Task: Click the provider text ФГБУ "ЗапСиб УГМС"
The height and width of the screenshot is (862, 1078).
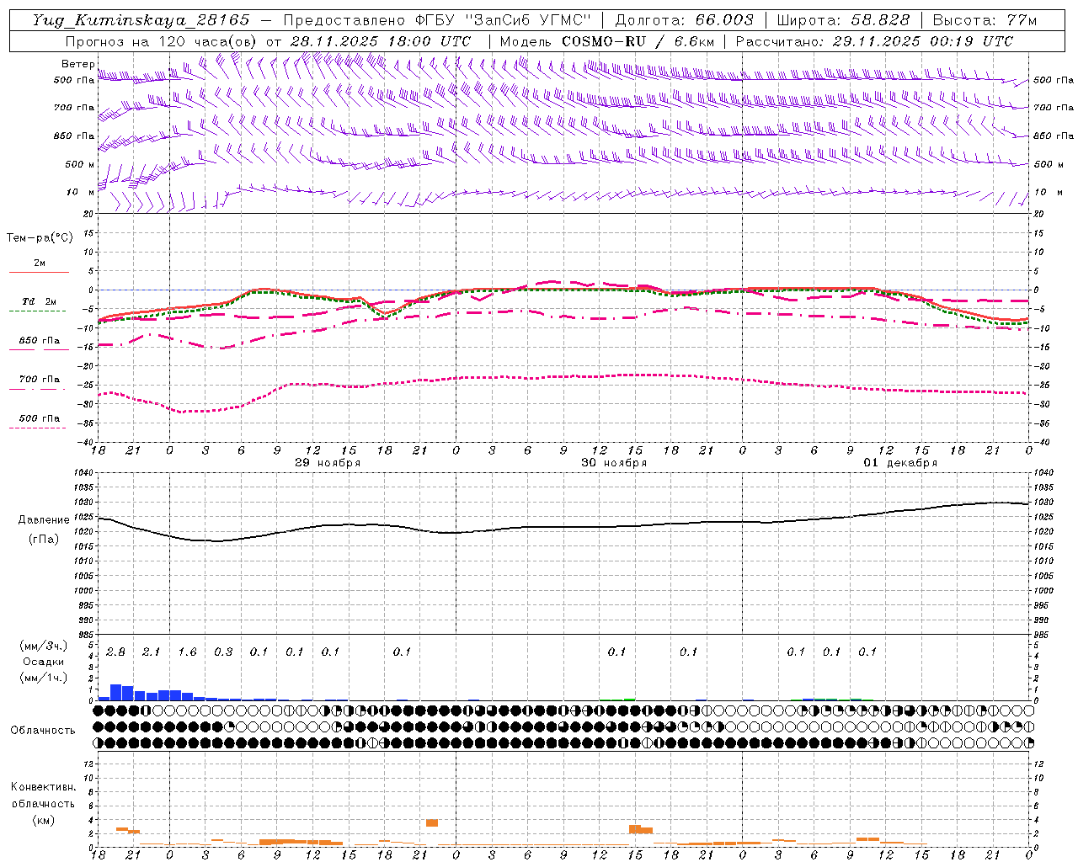Action: click(504, 20)
